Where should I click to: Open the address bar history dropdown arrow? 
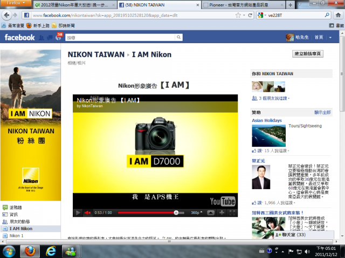coord(244,15)
